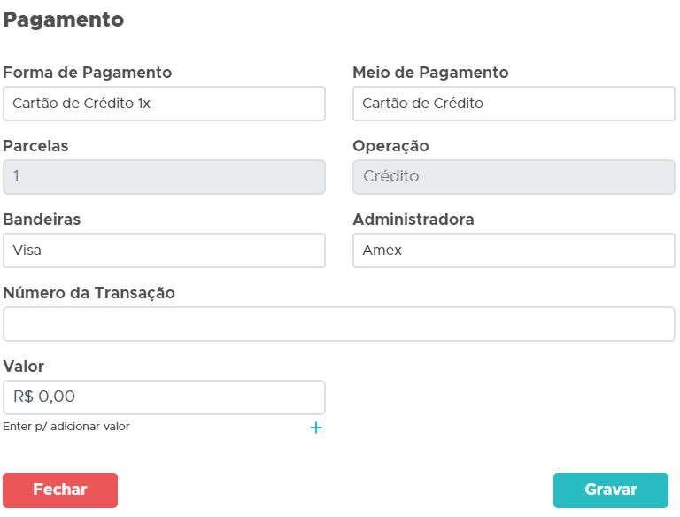Click the Meio de Pagamento label

430,73
